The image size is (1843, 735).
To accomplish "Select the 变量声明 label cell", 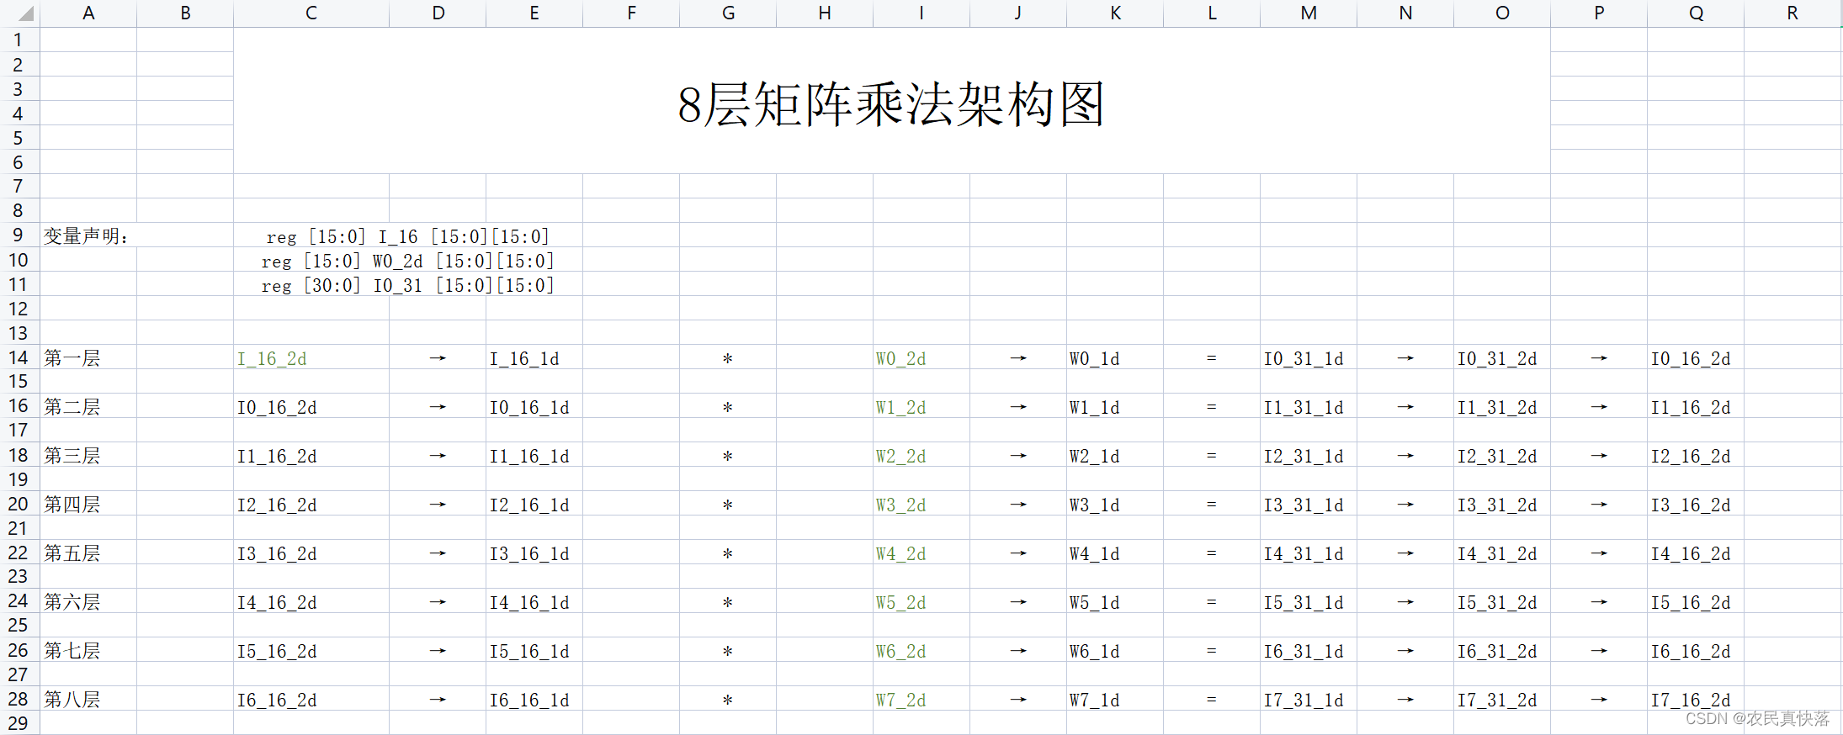I will 86,236.
